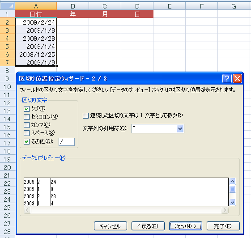Click preview horizontal scroll left arrow
251x238 pixels.
[27, 210]
